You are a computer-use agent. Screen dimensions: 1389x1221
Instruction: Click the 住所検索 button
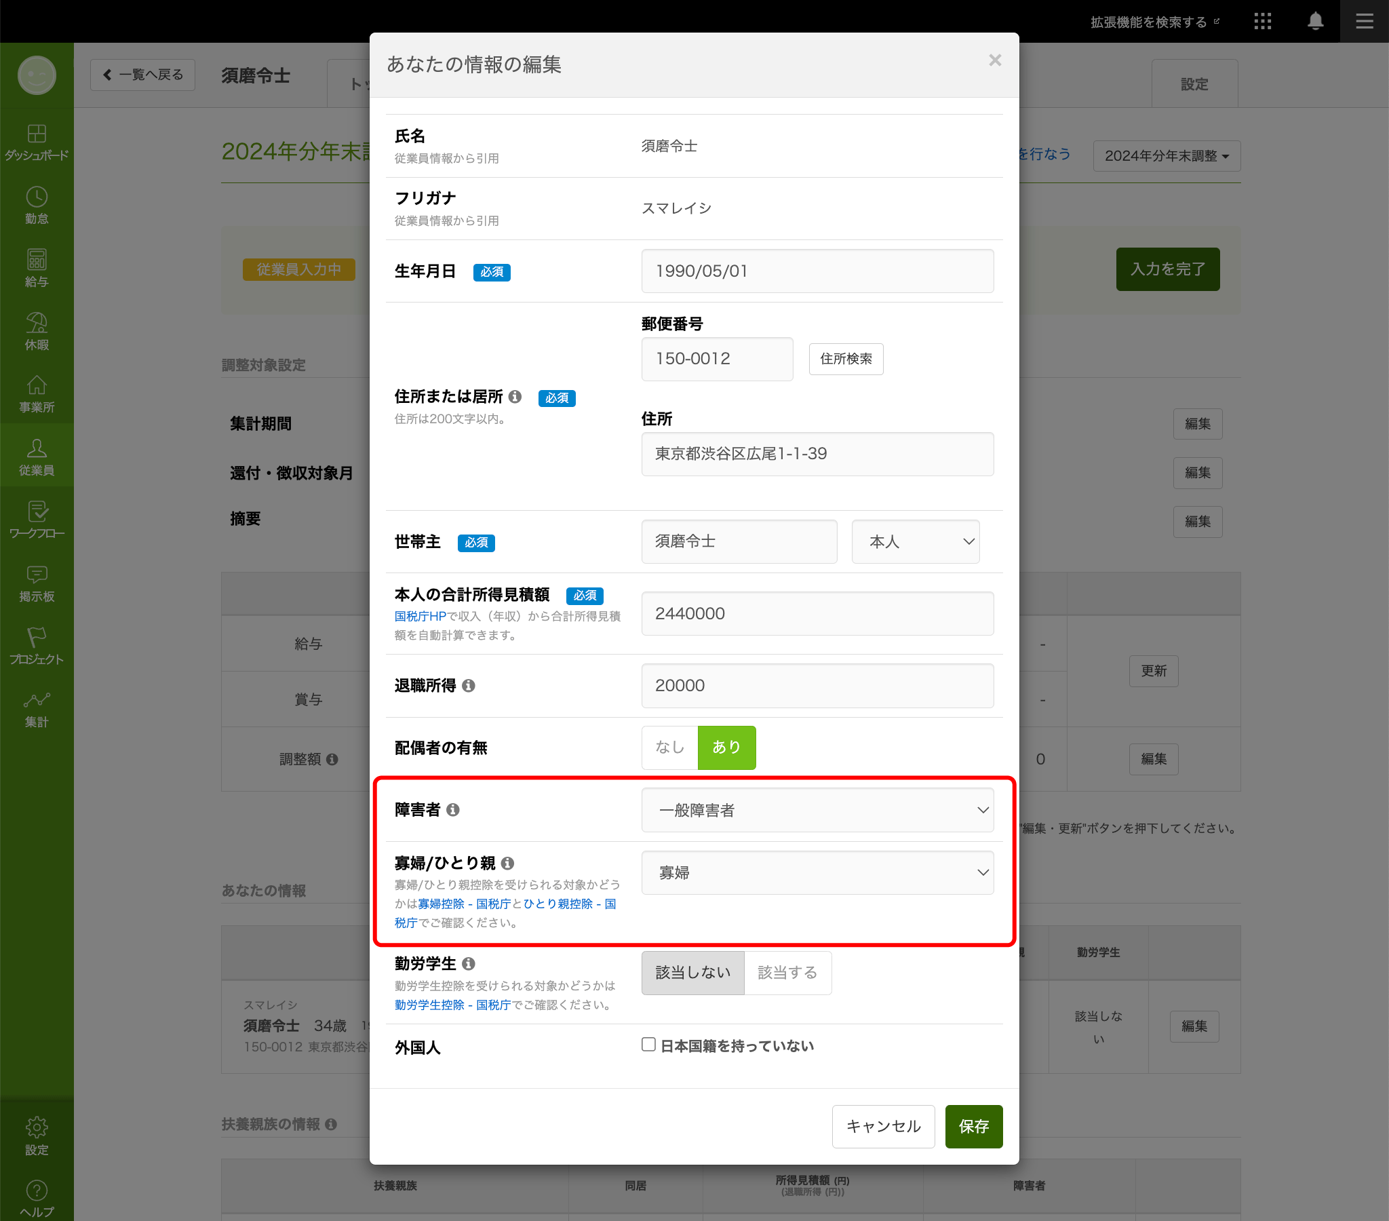click(846, 358)
